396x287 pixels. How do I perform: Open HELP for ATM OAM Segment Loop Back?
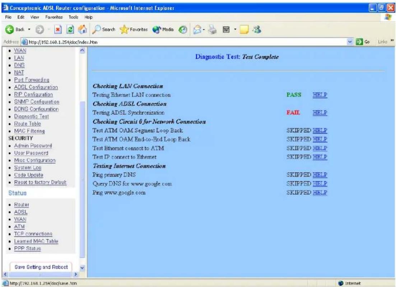[x=320, y=130]
